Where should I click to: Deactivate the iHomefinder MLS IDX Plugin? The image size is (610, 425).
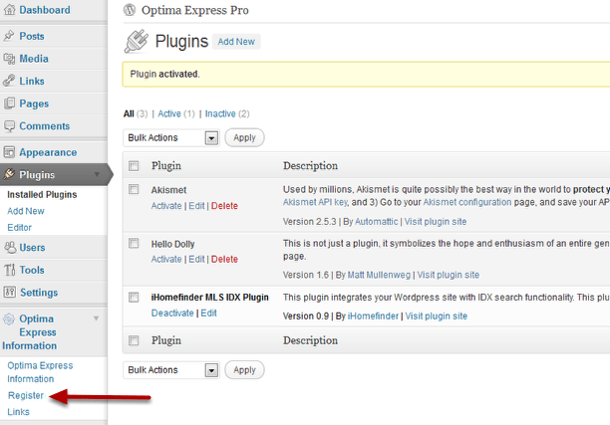pyautogui.click(x=172, y=314)
